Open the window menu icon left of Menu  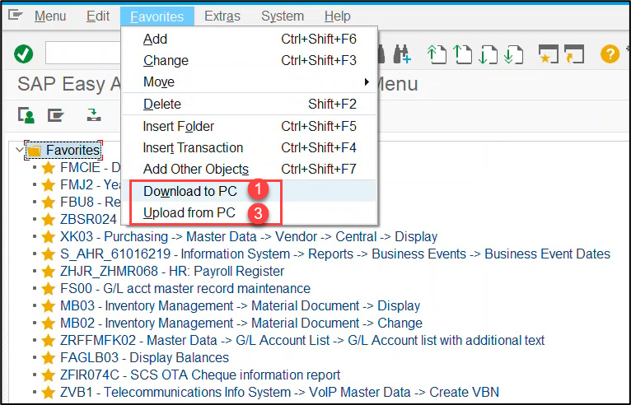16,16
